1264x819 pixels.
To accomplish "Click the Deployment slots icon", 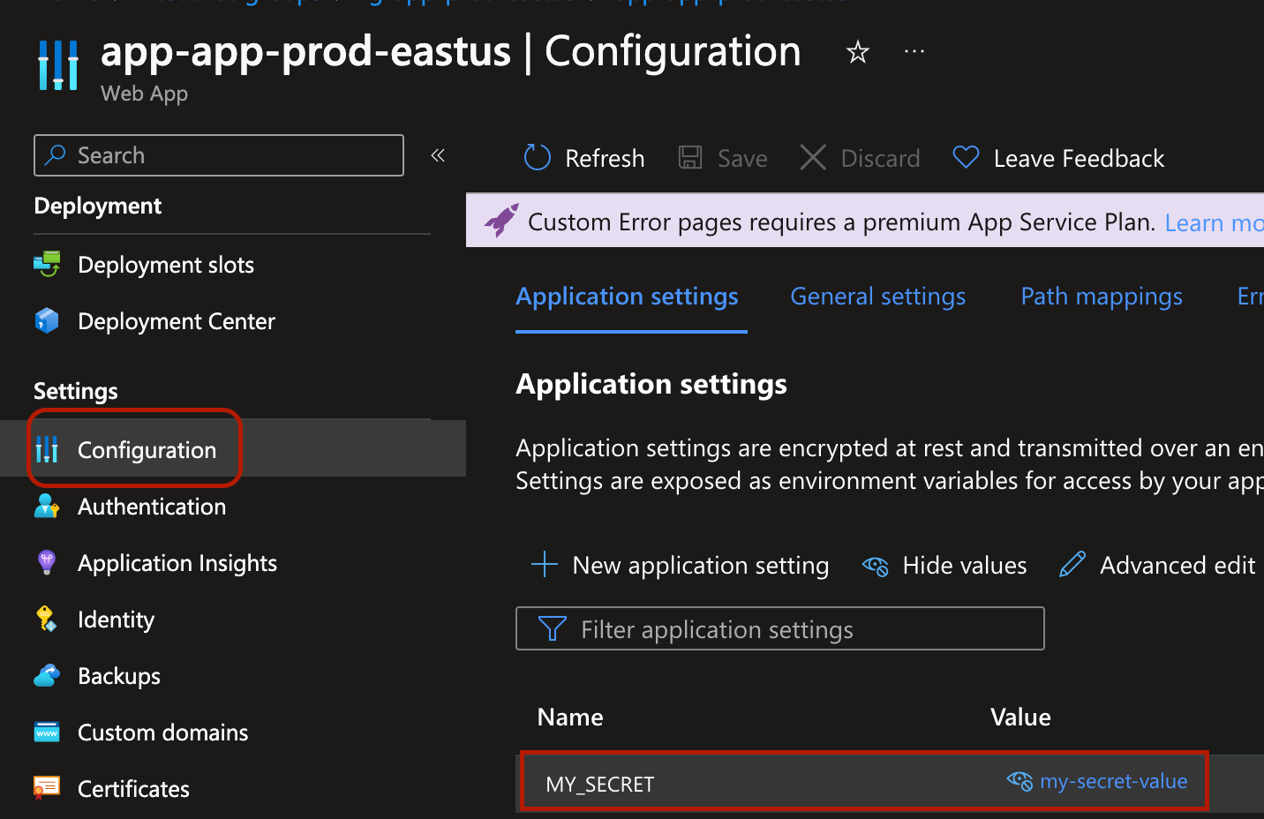I will point(47,264).
